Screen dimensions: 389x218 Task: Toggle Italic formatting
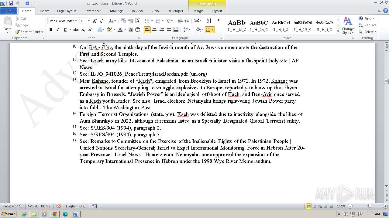coord(58,30)
